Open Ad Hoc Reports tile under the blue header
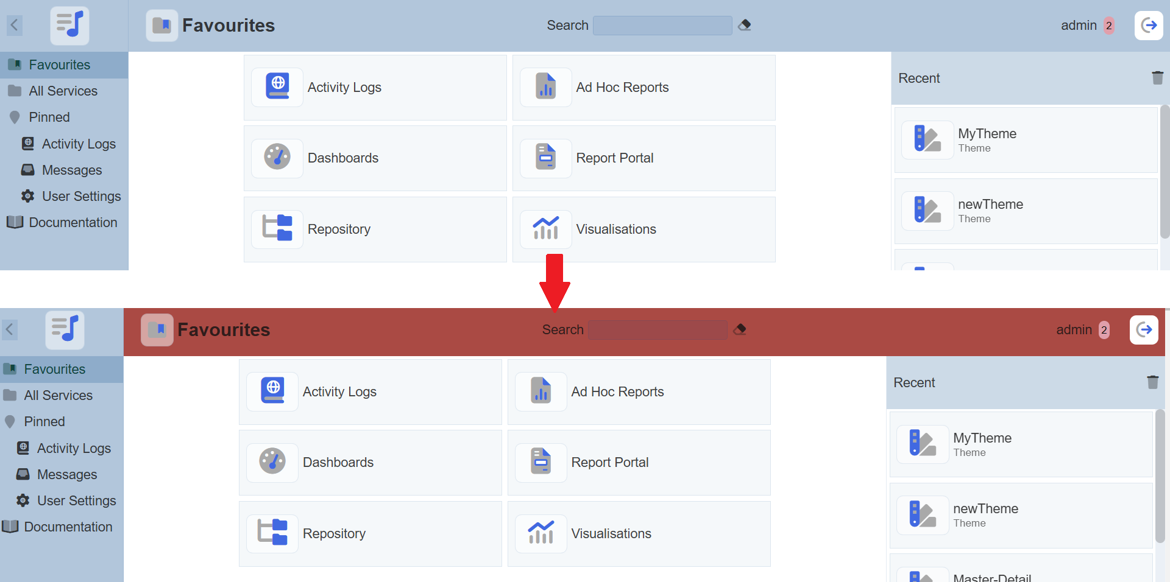 coord(643,88)
